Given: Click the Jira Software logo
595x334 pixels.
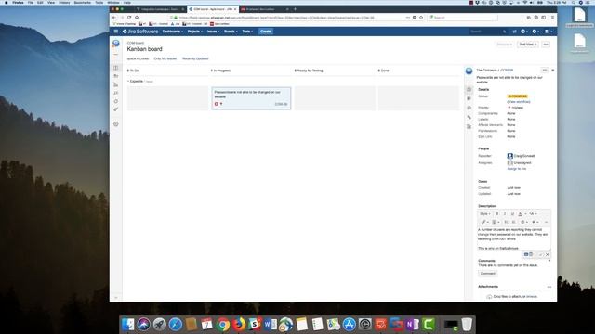Looking at the screenshot, I should click(x=140, y=32).
